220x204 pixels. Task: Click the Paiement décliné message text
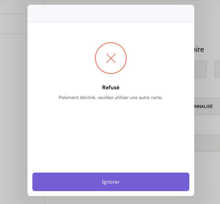pos(111,98)
